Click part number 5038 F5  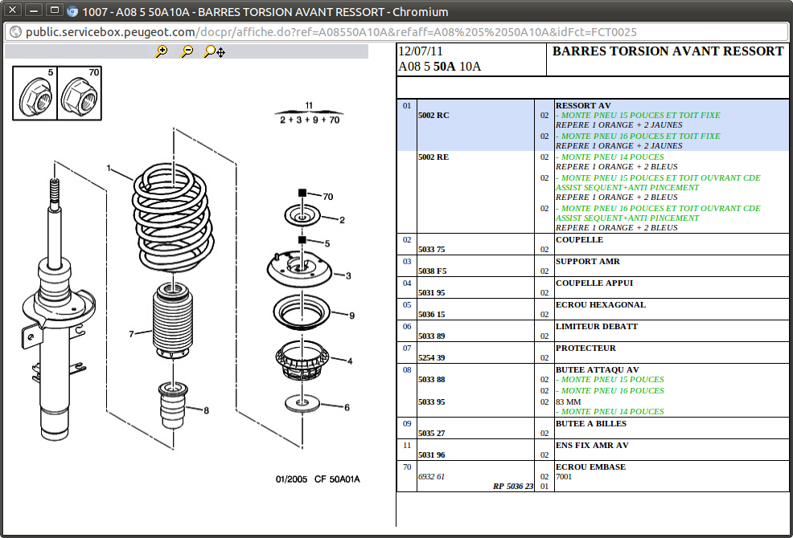[433, 271]
